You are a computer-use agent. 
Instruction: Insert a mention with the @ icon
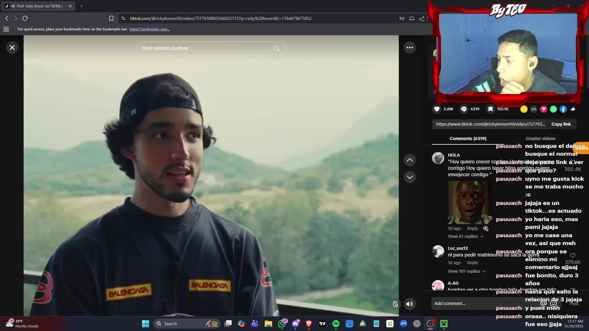[x=543, y=303]
